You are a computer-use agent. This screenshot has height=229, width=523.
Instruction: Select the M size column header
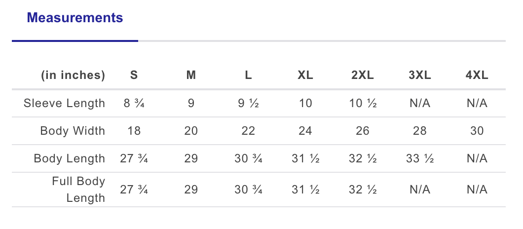(191, 76)
